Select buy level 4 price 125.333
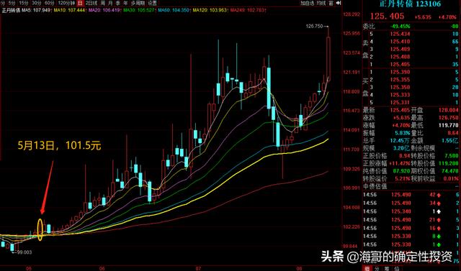Image resolution: width=461 pixels, height=271 pixels. click(x=400, y=95)
